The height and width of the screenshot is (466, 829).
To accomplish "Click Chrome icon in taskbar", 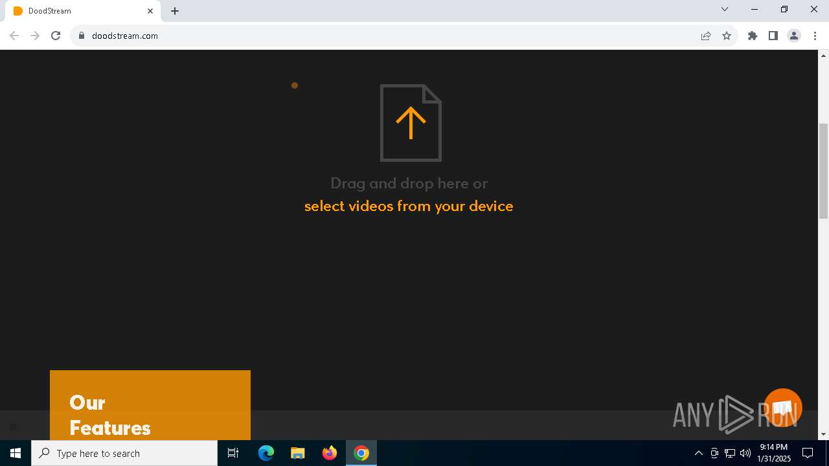I will click(361, 453).
